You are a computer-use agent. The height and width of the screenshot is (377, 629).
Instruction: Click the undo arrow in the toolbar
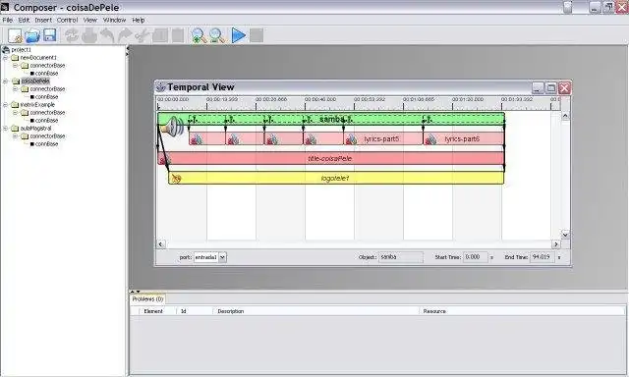point(107,35)
